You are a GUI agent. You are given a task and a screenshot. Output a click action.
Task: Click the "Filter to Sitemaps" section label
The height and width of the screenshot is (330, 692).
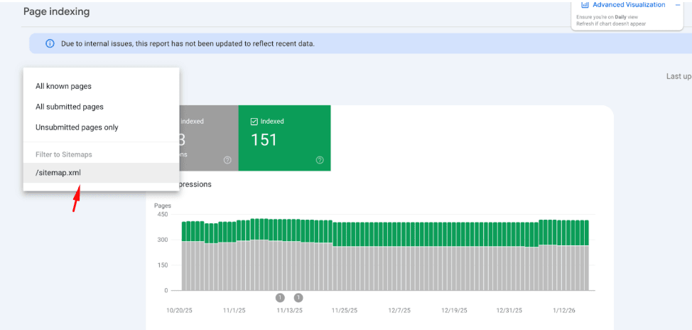point(64,154)
